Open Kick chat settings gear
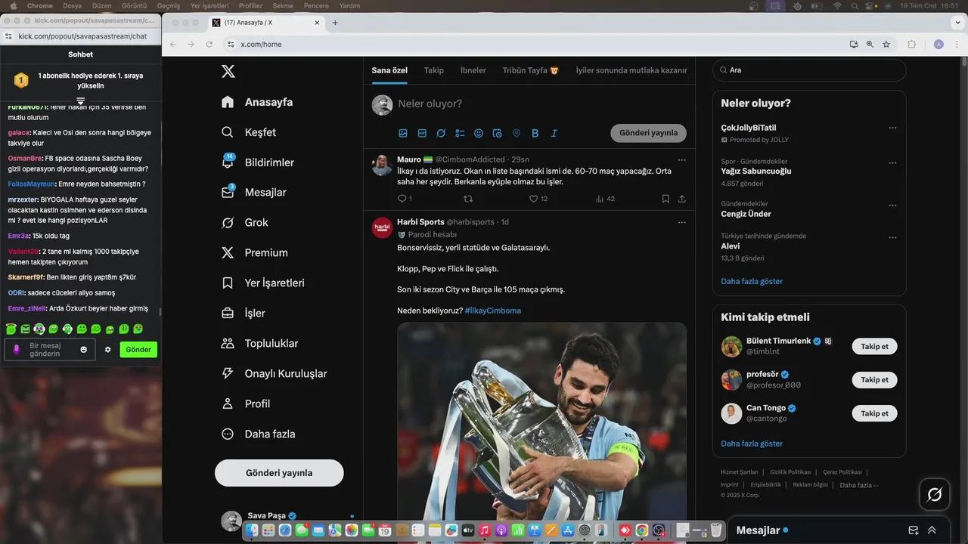968x544 pixels. (x=107, y=350)
